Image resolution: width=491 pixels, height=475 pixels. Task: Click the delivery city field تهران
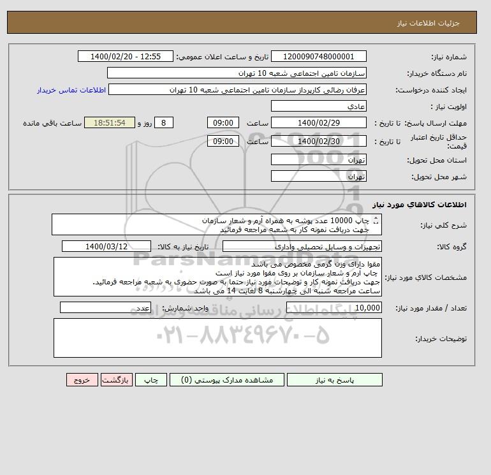[318, 176]
